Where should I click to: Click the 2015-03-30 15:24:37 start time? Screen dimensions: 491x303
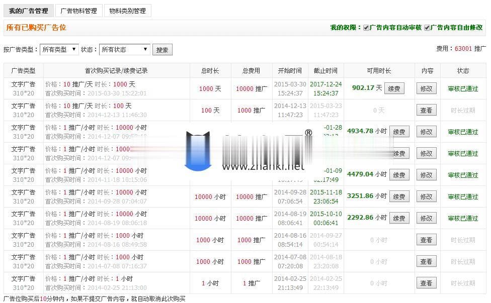click(290, 89)
